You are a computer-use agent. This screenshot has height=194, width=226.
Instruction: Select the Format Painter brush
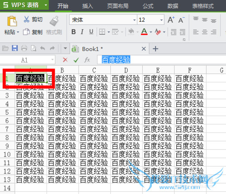pyautogui.click(x=54, y=21)
